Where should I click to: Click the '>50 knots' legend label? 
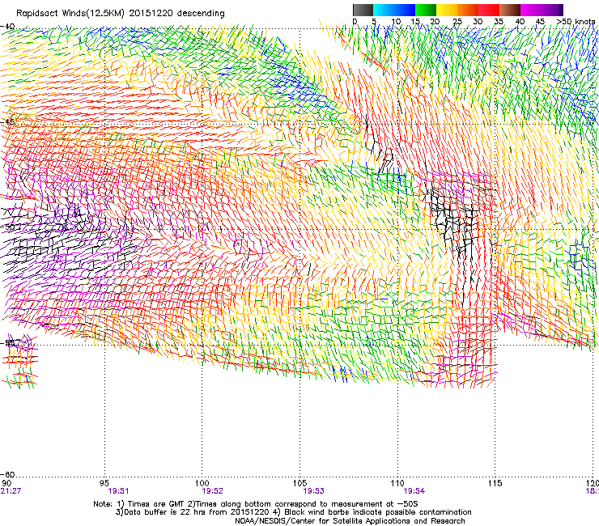coord(576,22)
